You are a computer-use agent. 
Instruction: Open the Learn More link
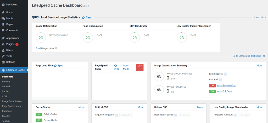(x=260, y=17)
